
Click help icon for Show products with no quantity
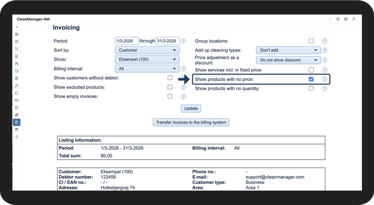(x=325, y=89)
